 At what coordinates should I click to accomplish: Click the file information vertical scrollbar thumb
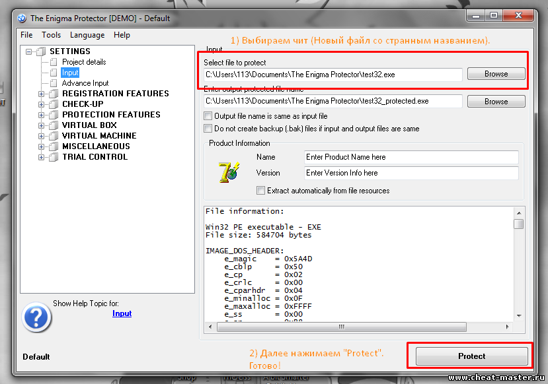[519, 224]
